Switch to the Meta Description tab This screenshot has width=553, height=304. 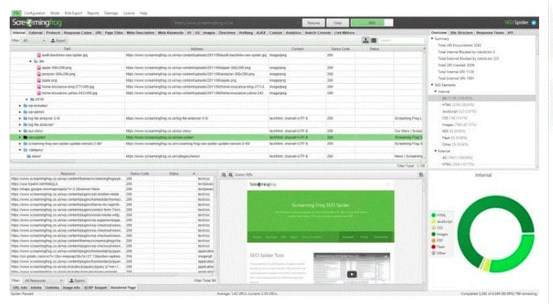click(140, 33)
